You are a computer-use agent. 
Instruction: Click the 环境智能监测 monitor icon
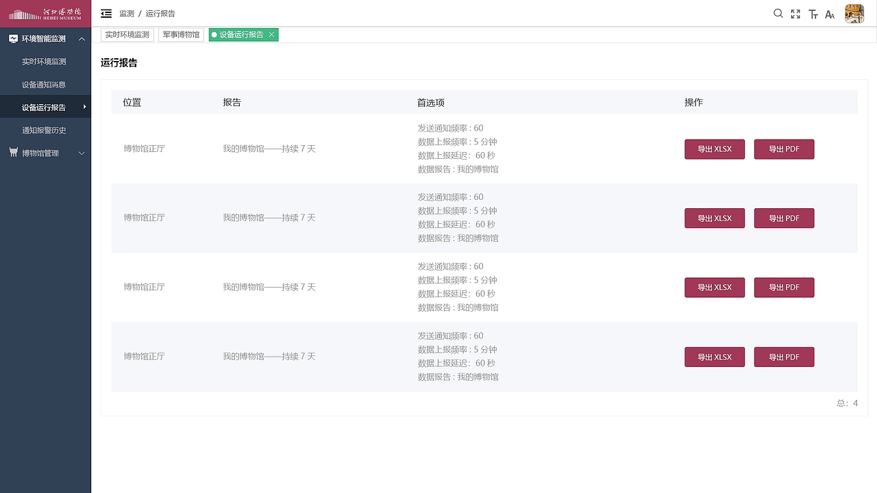(x=13, y=38)
